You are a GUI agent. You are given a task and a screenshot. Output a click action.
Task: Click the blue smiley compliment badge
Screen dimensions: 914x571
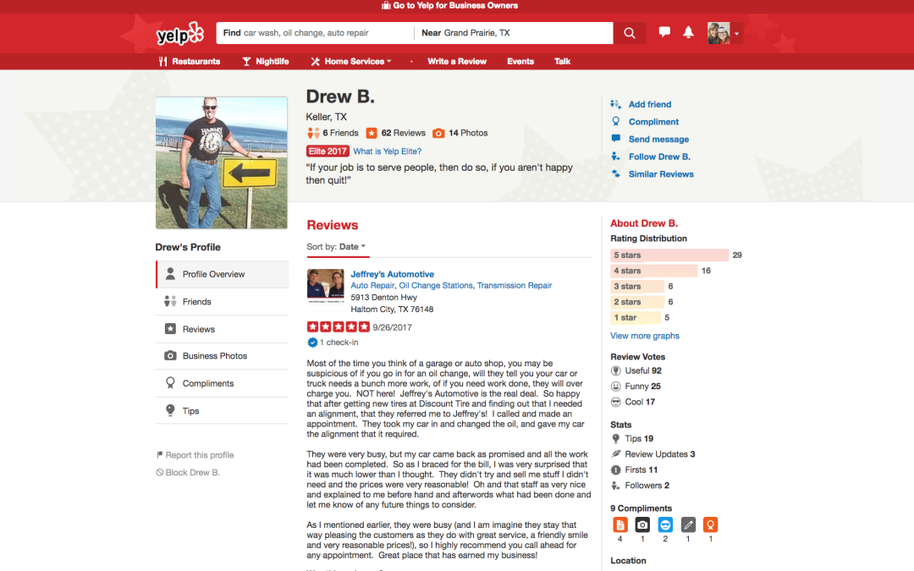665,525
